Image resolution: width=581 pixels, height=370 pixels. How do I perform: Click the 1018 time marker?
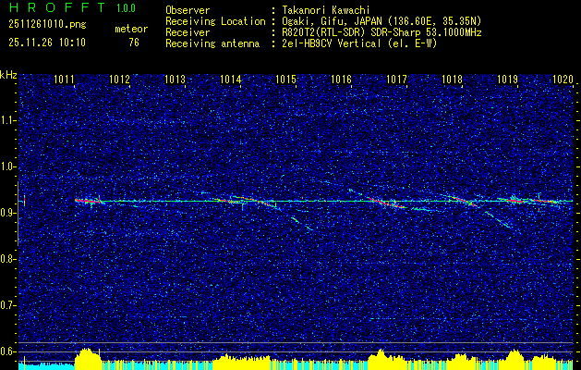coord(453,80)
